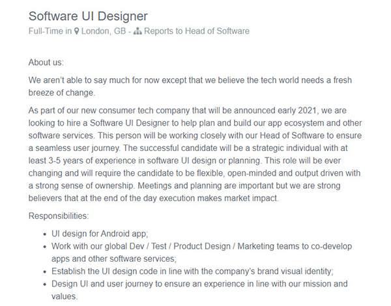Click the seamless user journey phrase
The width and height of the screenshot is (391, 306).
78,148
